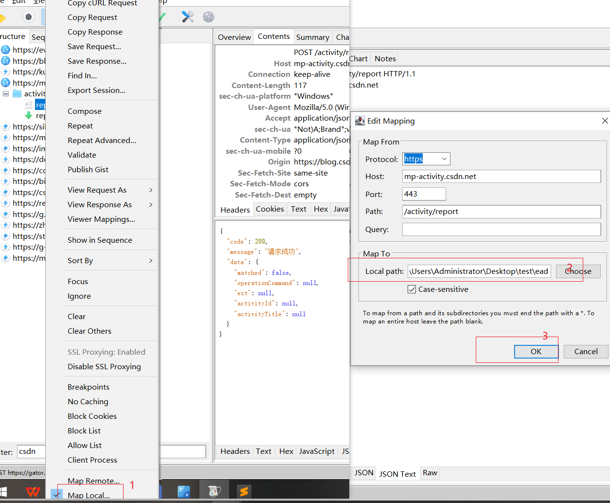Open the Tools wrench-and-screwdriver toolbar icon
Image resolution: width=610 pixels, height=503 pixels.
188,17
